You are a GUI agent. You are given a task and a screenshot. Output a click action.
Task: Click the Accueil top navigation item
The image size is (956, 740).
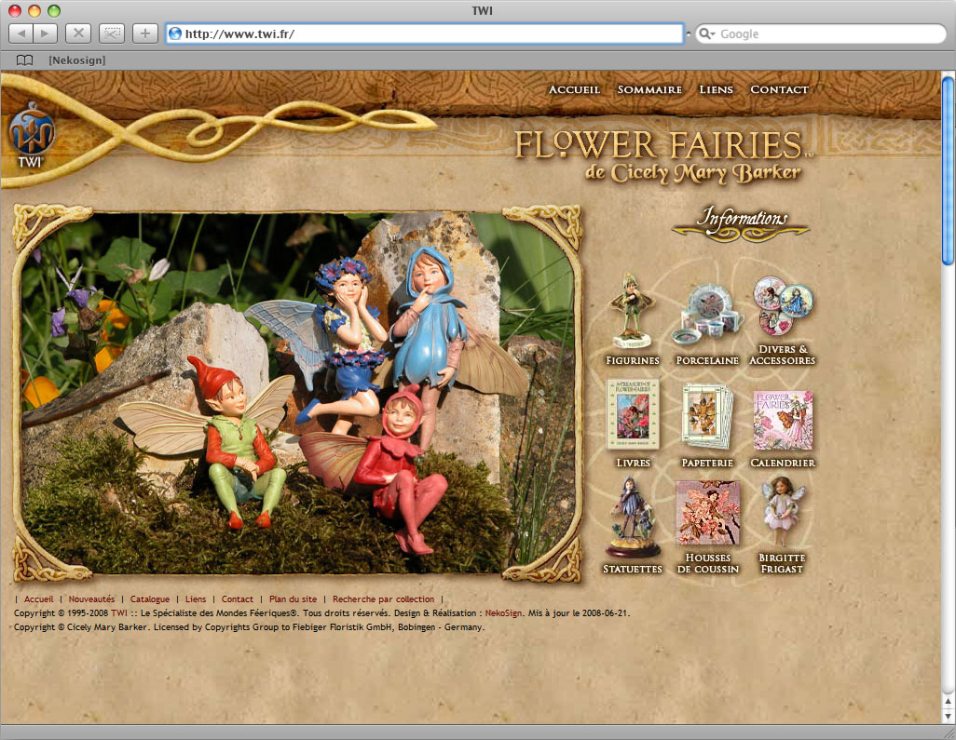[x=574, y=89]
